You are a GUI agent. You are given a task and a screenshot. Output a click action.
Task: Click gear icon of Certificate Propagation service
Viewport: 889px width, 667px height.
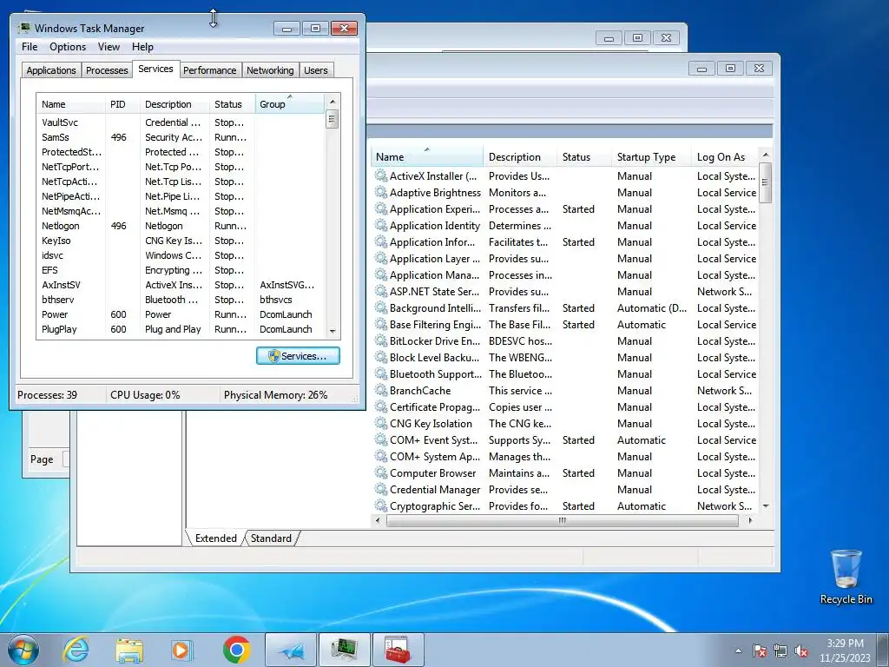click(381, 406)
